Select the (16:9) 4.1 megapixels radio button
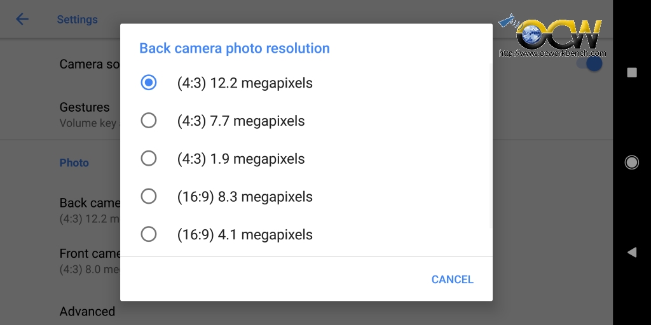Screen dimensions: 651x325 149,234
